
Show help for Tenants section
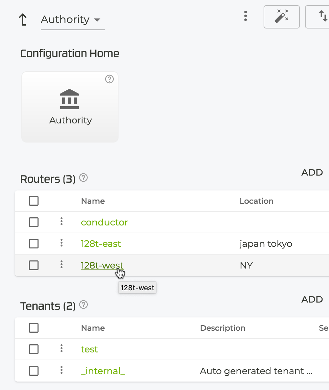pos(84,305)
